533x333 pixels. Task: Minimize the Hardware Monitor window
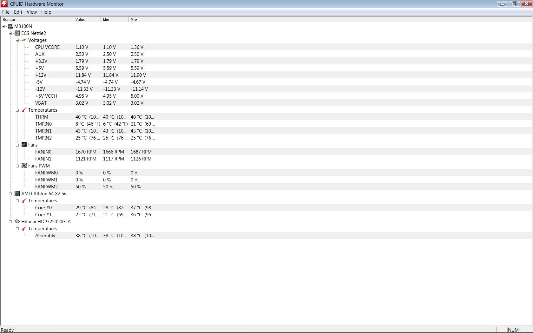[x=502, y=4]
